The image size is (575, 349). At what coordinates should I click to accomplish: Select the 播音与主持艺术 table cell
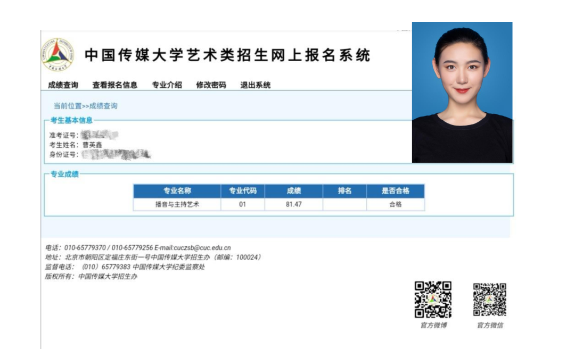tap(177, 204)
